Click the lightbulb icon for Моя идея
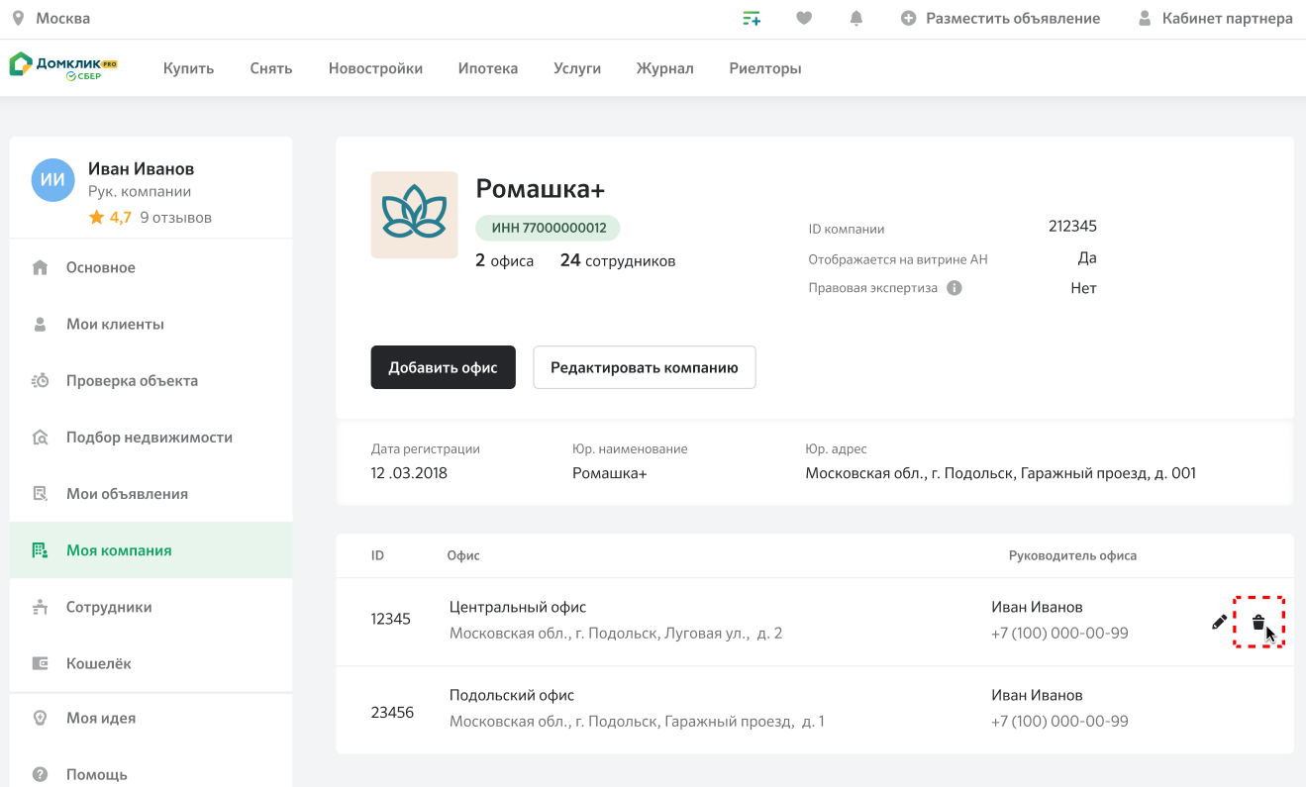1306x787 pixels. point(41,718)
